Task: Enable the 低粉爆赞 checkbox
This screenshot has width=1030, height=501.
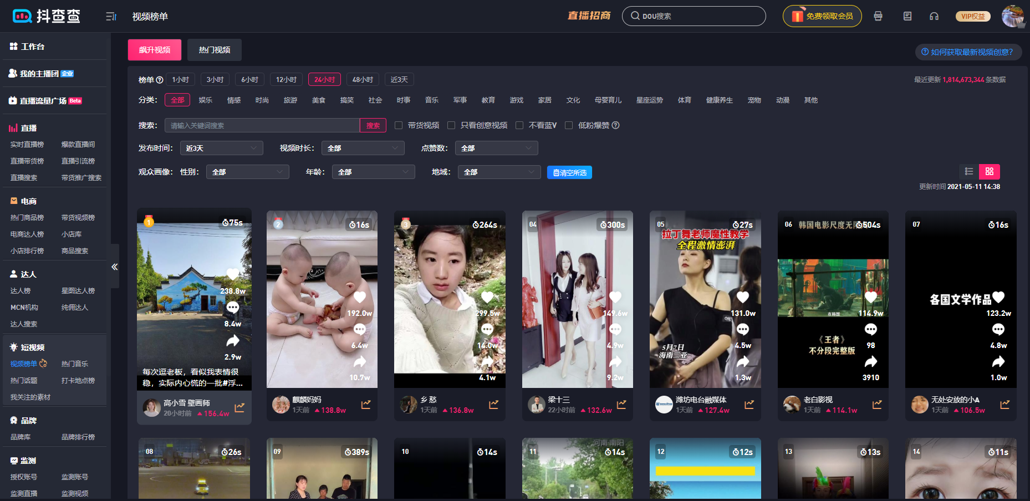Action: click(569, 125)
